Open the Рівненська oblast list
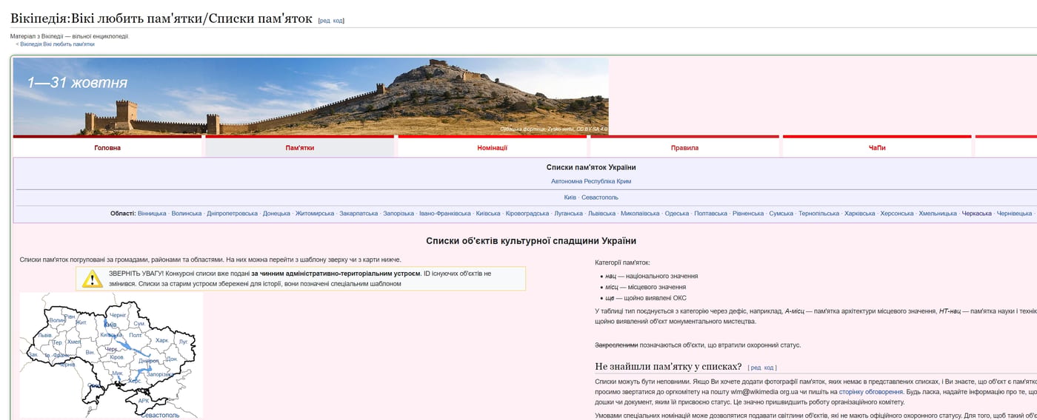 point(748,214)
